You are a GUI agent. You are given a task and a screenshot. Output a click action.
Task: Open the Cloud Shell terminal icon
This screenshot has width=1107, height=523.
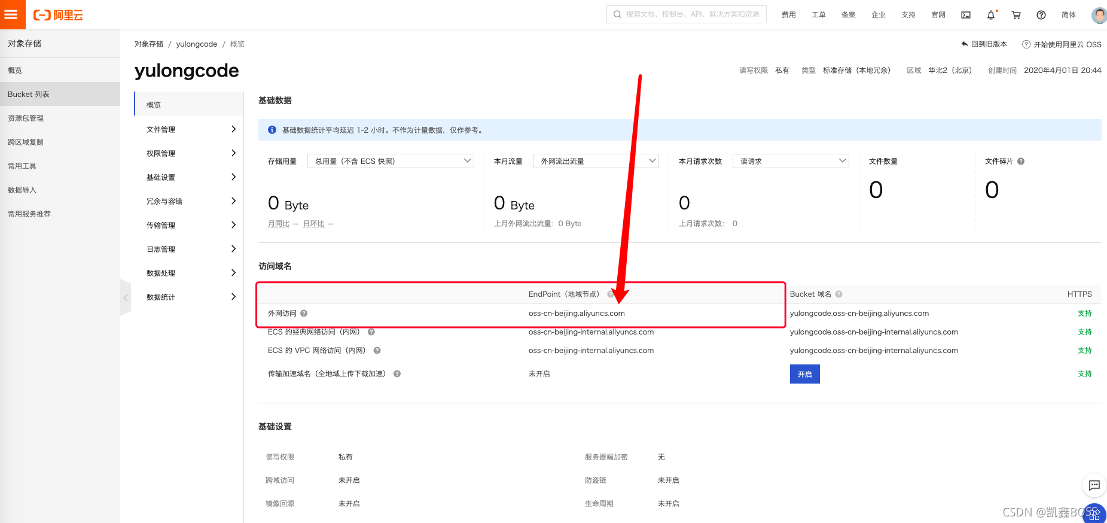(966, 15)
